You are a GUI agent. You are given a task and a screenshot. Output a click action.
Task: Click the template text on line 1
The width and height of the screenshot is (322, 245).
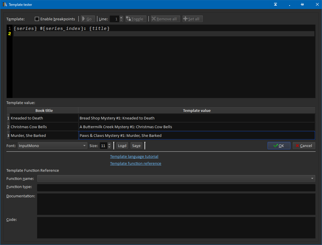point(62,28)
